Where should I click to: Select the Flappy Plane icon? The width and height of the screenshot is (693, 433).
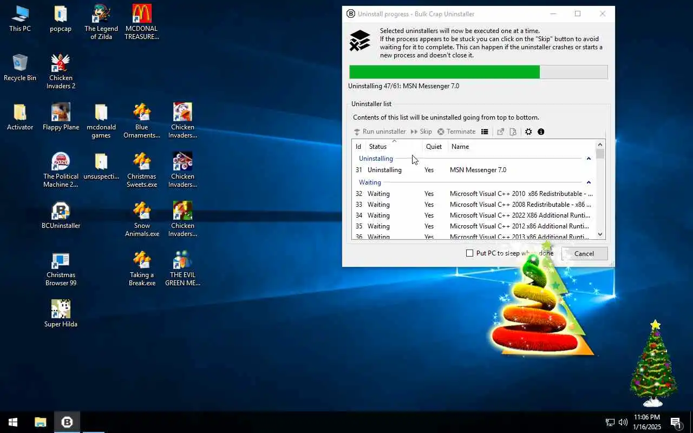tap(61, 117)
